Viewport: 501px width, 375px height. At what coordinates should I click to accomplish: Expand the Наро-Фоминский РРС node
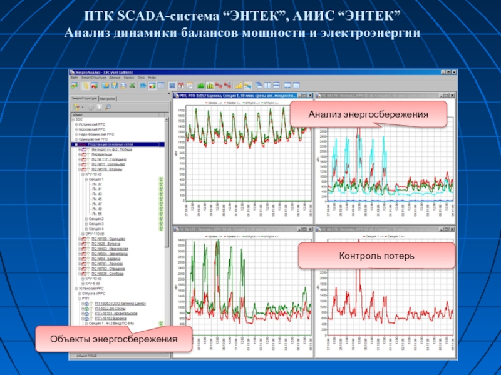(76, 134)
